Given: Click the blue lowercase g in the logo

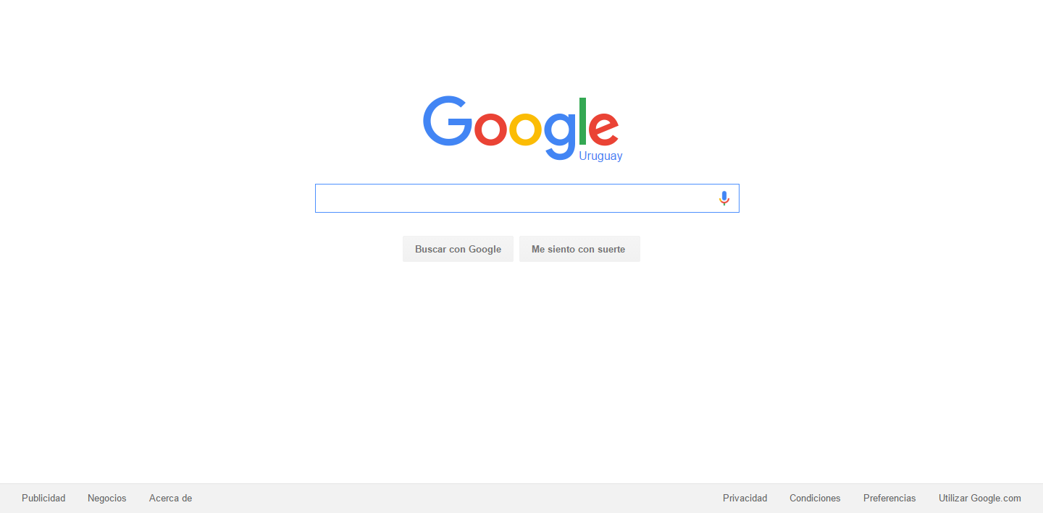Looking at the screenshot, I should (560, 136).
